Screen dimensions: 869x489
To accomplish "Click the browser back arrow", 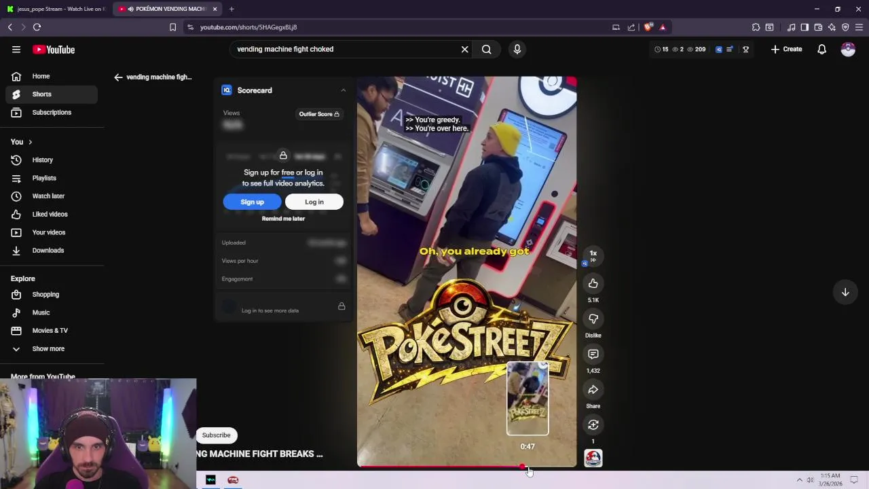I will 10,27.
